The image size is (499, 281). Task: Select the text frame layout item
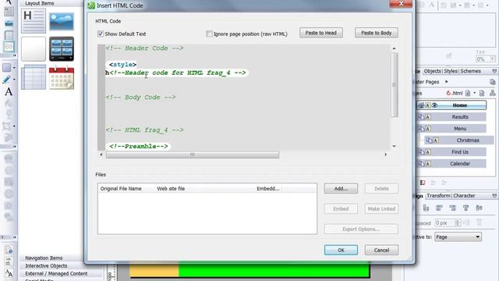click(x=34, y=21)
